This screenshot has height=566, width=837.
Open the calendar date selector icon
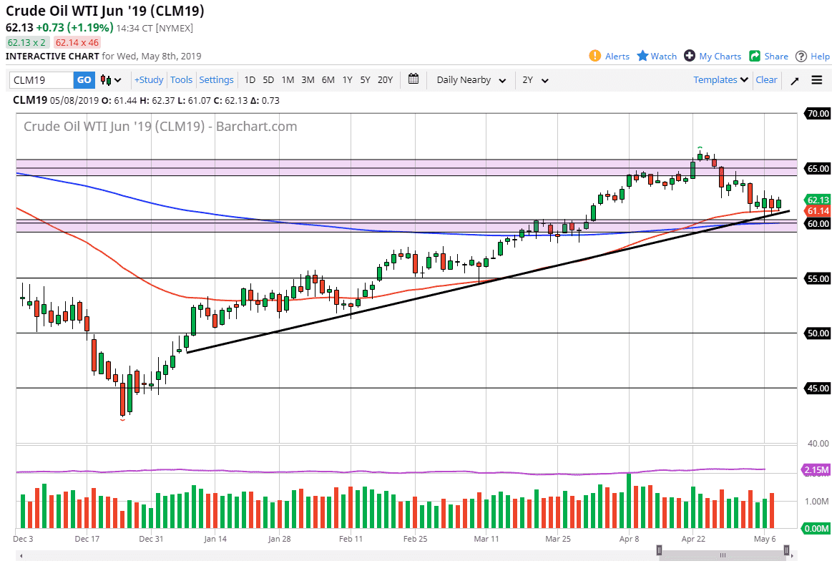413,80
